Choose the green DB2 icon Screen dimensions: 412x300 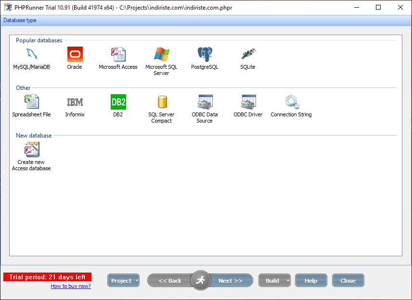pyautogui.click(x=118, y=102)
